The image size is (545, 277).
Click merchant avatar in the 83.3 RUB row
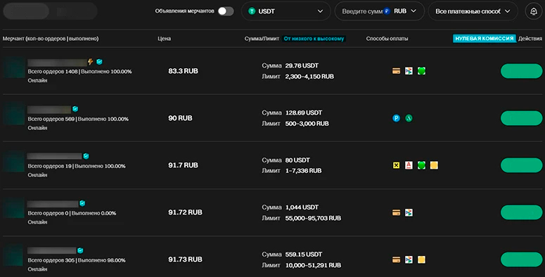tap(14, 67)
